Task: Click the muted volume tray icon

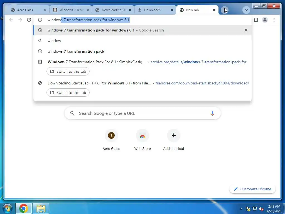Action: click(261, 209)
